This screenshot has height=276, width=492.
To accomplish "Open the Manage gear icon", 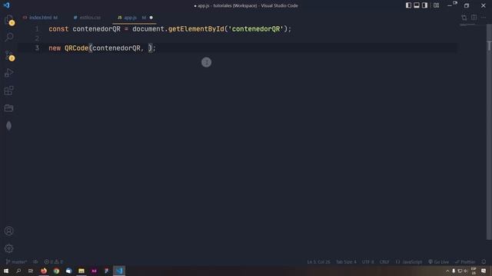I will [8, 248].
